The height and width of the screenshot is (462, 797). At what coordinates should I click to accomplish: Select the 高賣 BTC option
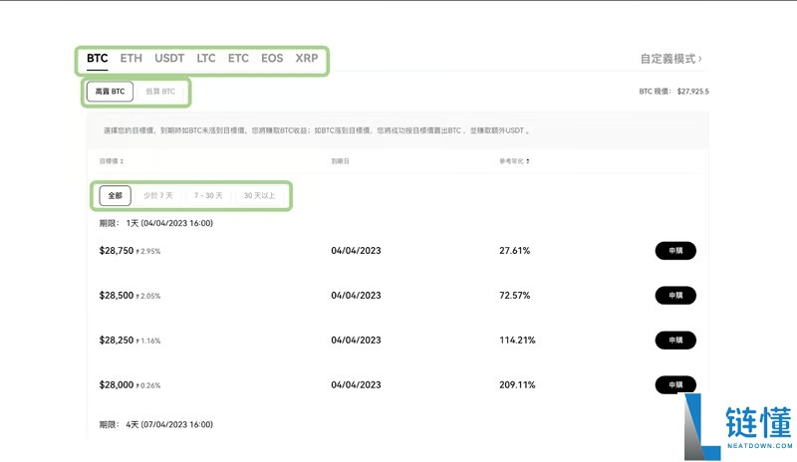pos(110,92)
